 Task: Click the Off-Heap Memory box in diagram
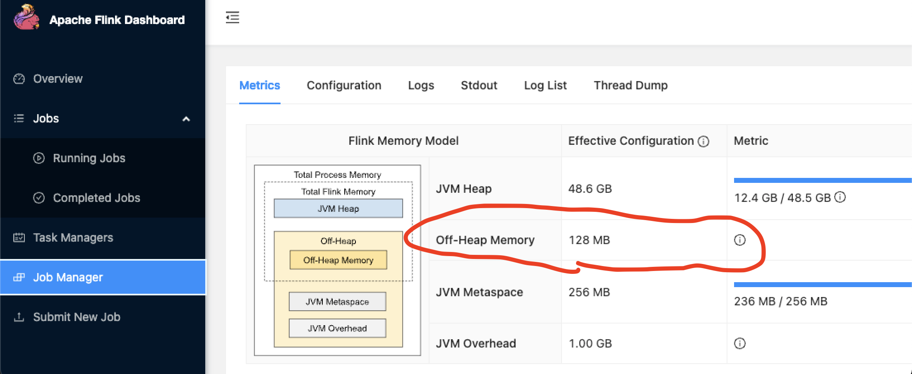(338, 260)
